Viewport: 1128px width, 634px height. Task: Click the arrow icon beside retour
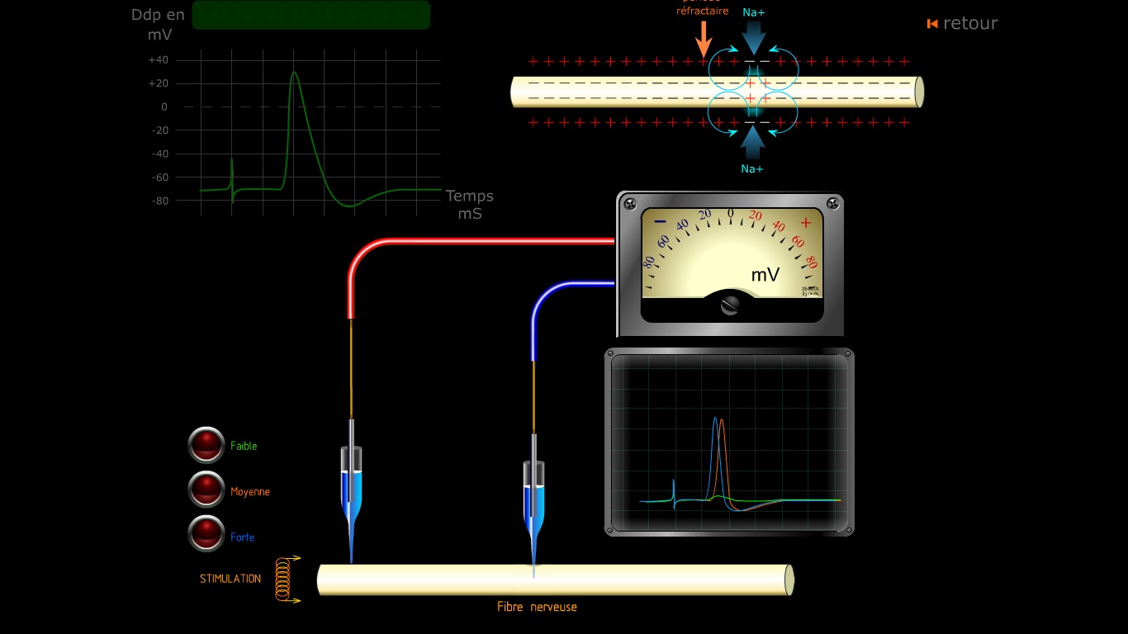[x=932, y=24]
